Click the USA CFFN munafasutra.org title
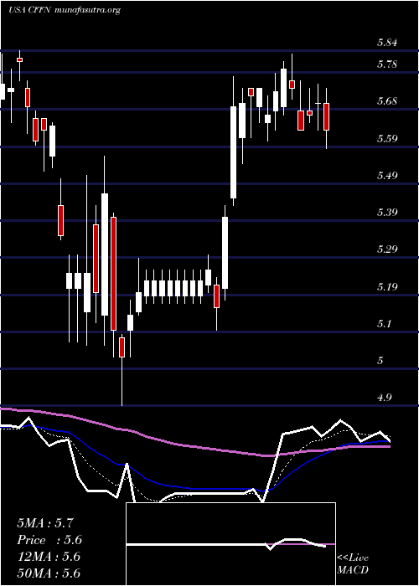Viewport: 419px width, 586px height. pyautogui.click(x=65, y=10)
